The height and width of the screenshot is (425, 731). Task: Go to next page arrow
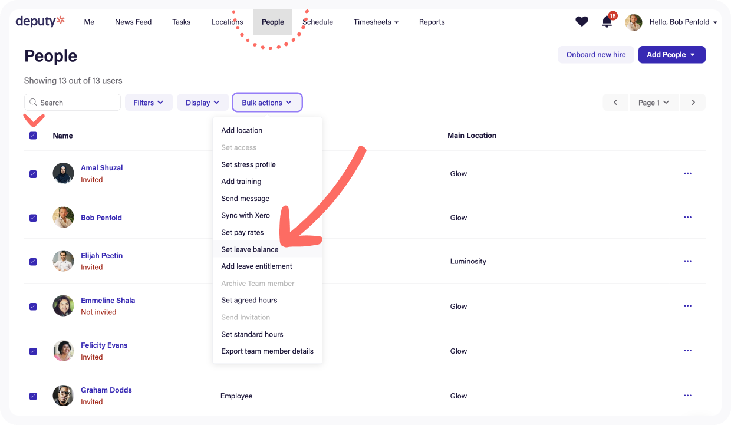point(693,103)
